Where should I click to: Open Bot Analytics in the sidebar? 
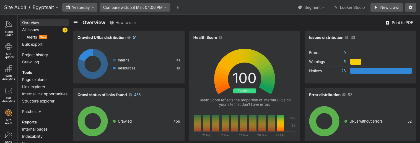pos(9,95)
